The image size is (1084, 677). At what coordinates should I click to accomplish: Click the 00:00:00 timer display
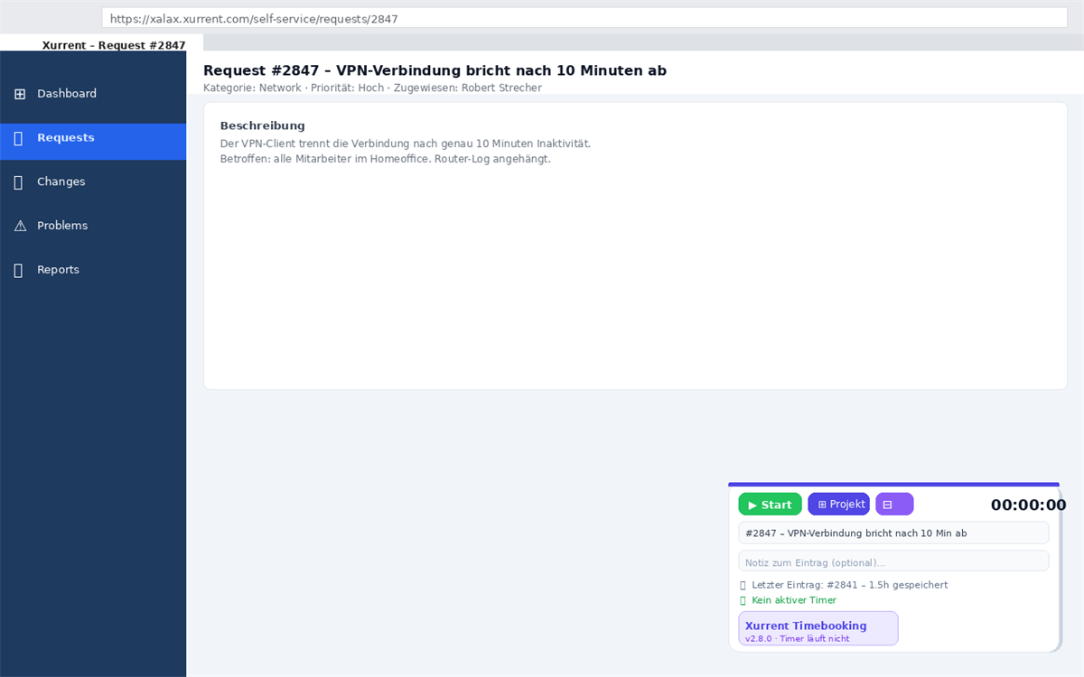(x=1028, y=505)
